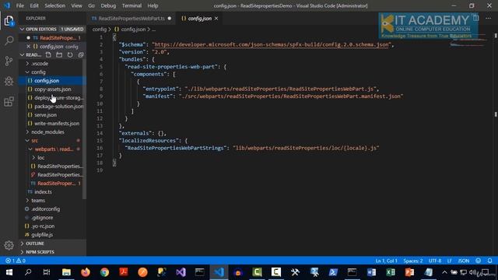Click UTF-8 encoding in status bar
Image resolution: width=498 pixels, height=280 pixels.
click(435, 261)
